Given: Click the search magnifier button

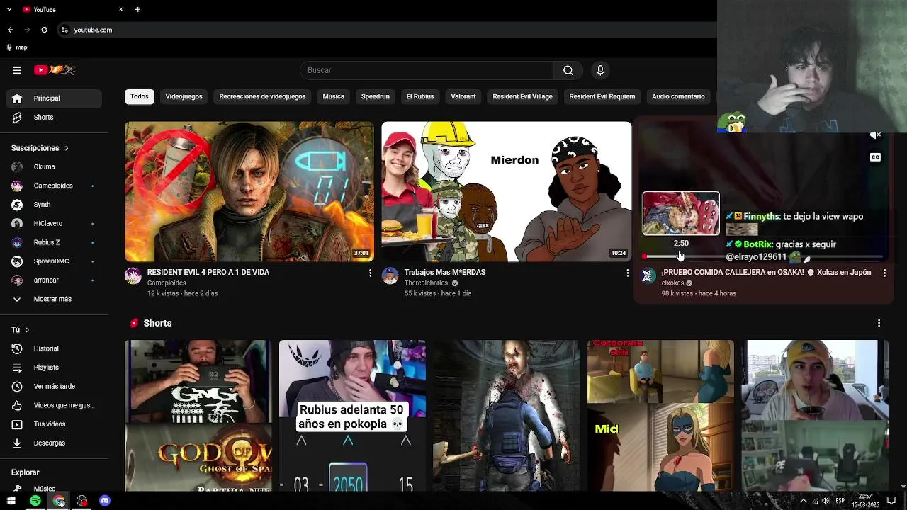Looking at the screenshot, I should pos(568,70).
